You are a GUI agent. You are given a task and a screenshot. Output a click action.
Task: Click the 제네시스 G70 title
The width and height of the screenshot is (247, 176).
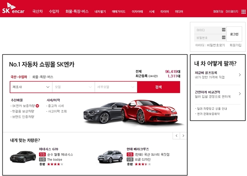49,149
